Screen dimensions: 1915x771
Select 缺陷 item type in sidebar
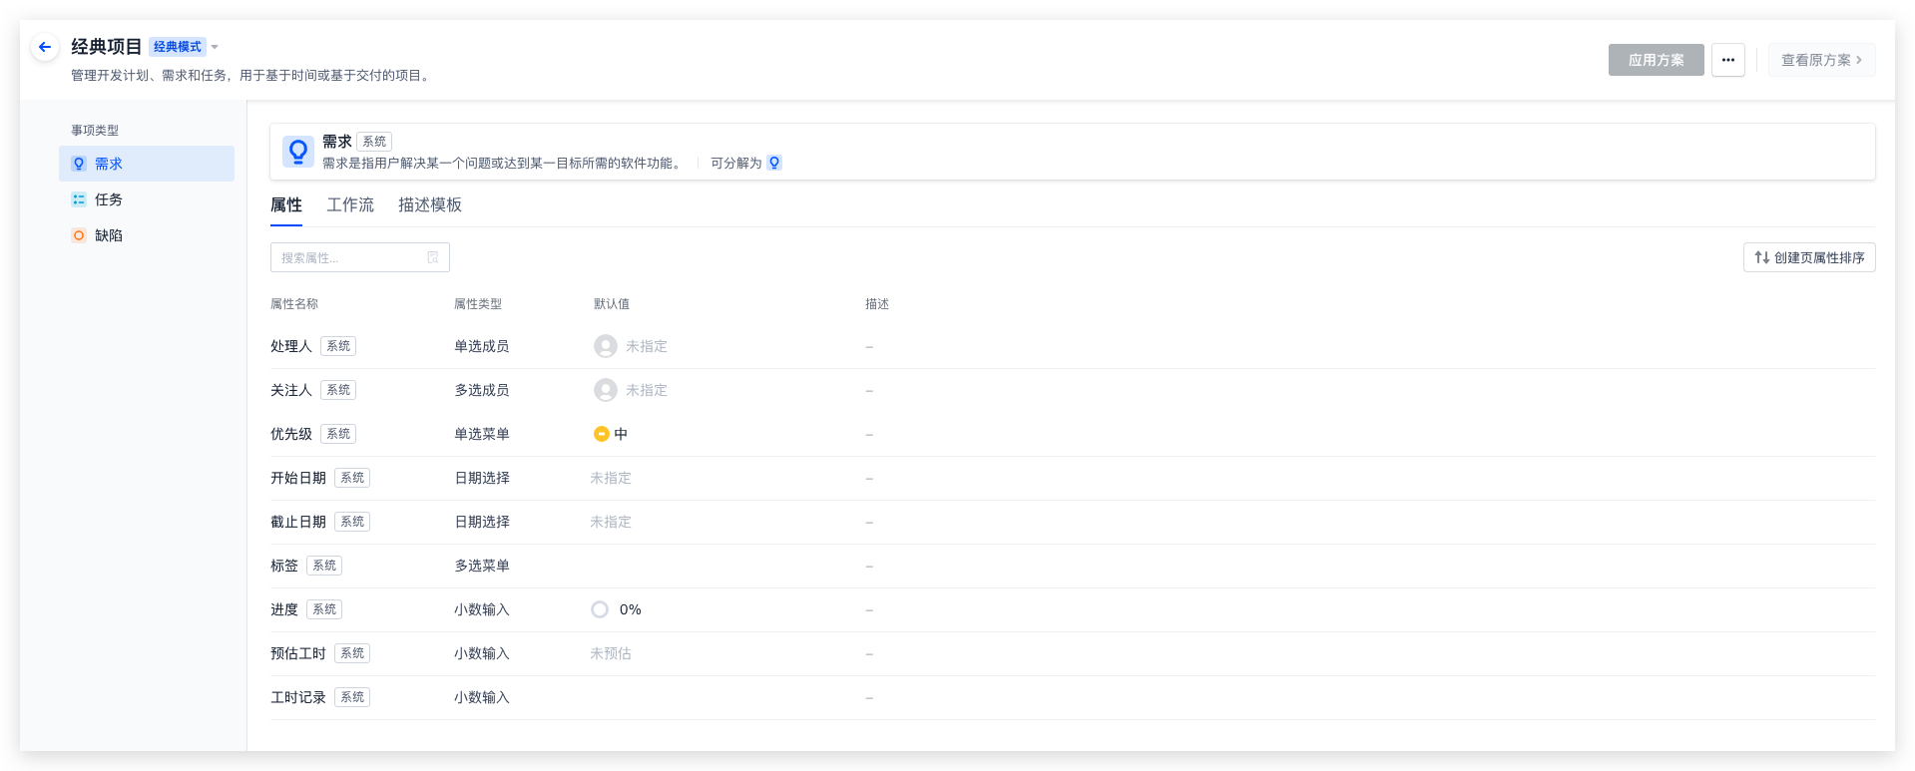coord(147,235)
